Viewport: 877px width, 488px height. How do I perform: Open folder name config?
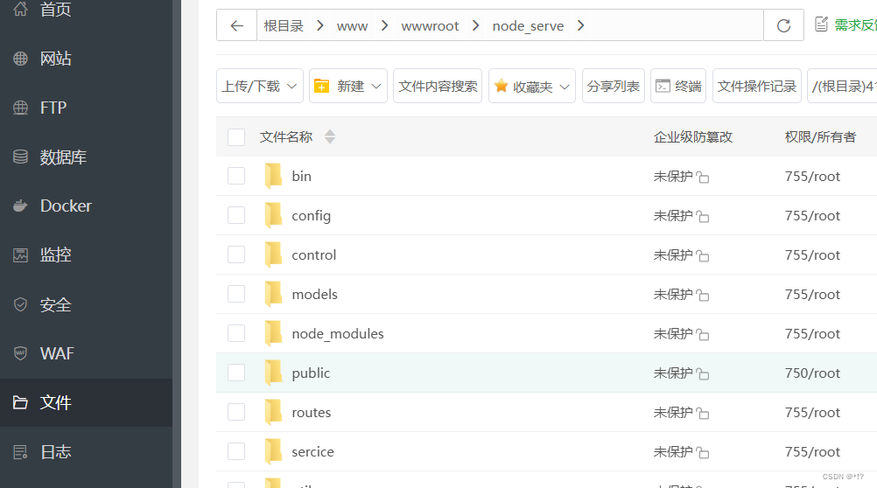(x=311, y=216)
